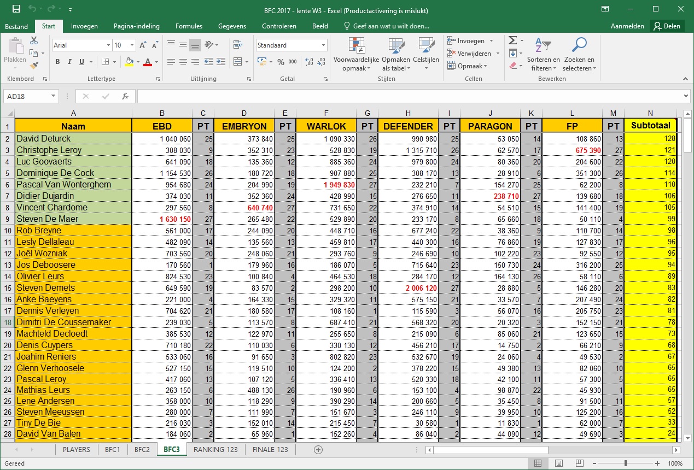
Task: Select the Format Painter brush icon
Action: coord(34,65)
